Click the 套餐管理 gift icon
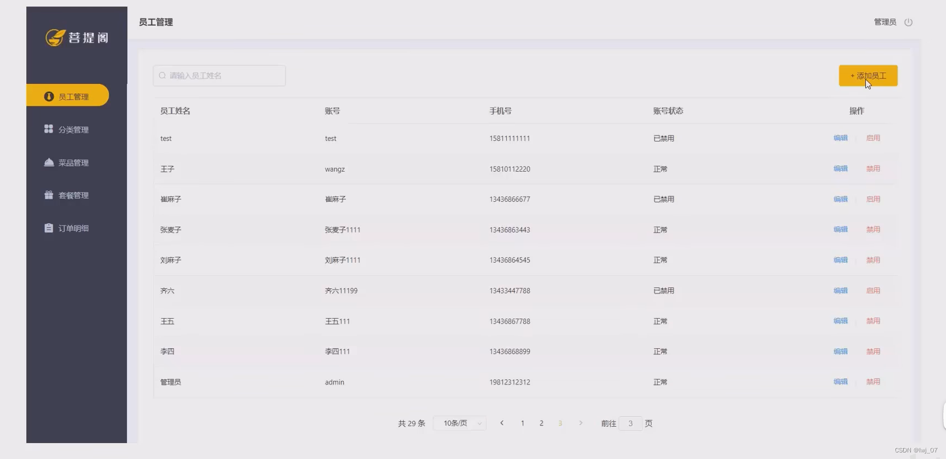The width and height of the screenshot is (946, 459). 49,195
